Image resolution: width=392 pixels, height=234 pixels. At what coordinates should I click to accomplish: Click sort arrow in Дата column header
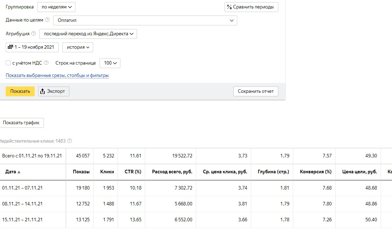point(19,172)
